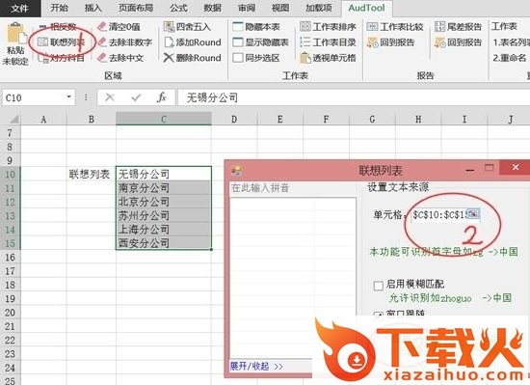Open 工作表目录 tool

pyautogui.click(x=328, y=42)
